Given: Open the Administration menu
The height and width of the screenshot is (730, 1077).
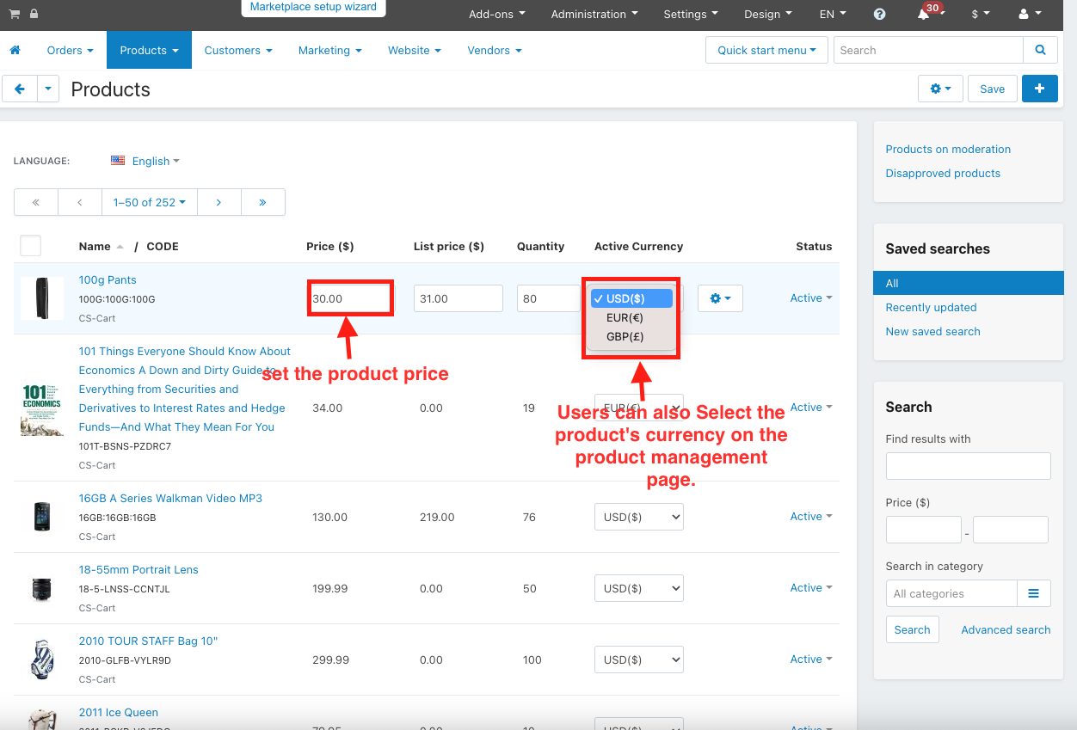Looking at the screenshot, I should click(594, 14).
